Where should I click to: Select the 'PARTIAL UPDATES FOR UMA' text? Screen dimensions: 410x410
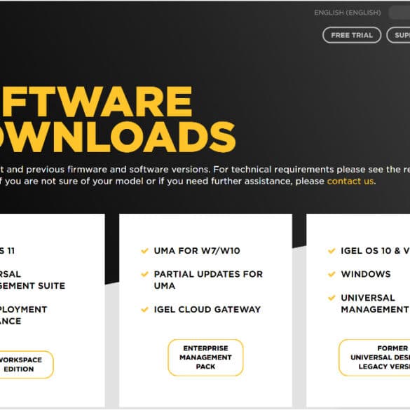click(208, 280)
